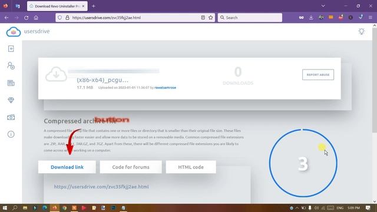Image resolution: width=377 pixels, height=212 pixels.
Task: Click the 5:09 PM clock
Action: 353,208
